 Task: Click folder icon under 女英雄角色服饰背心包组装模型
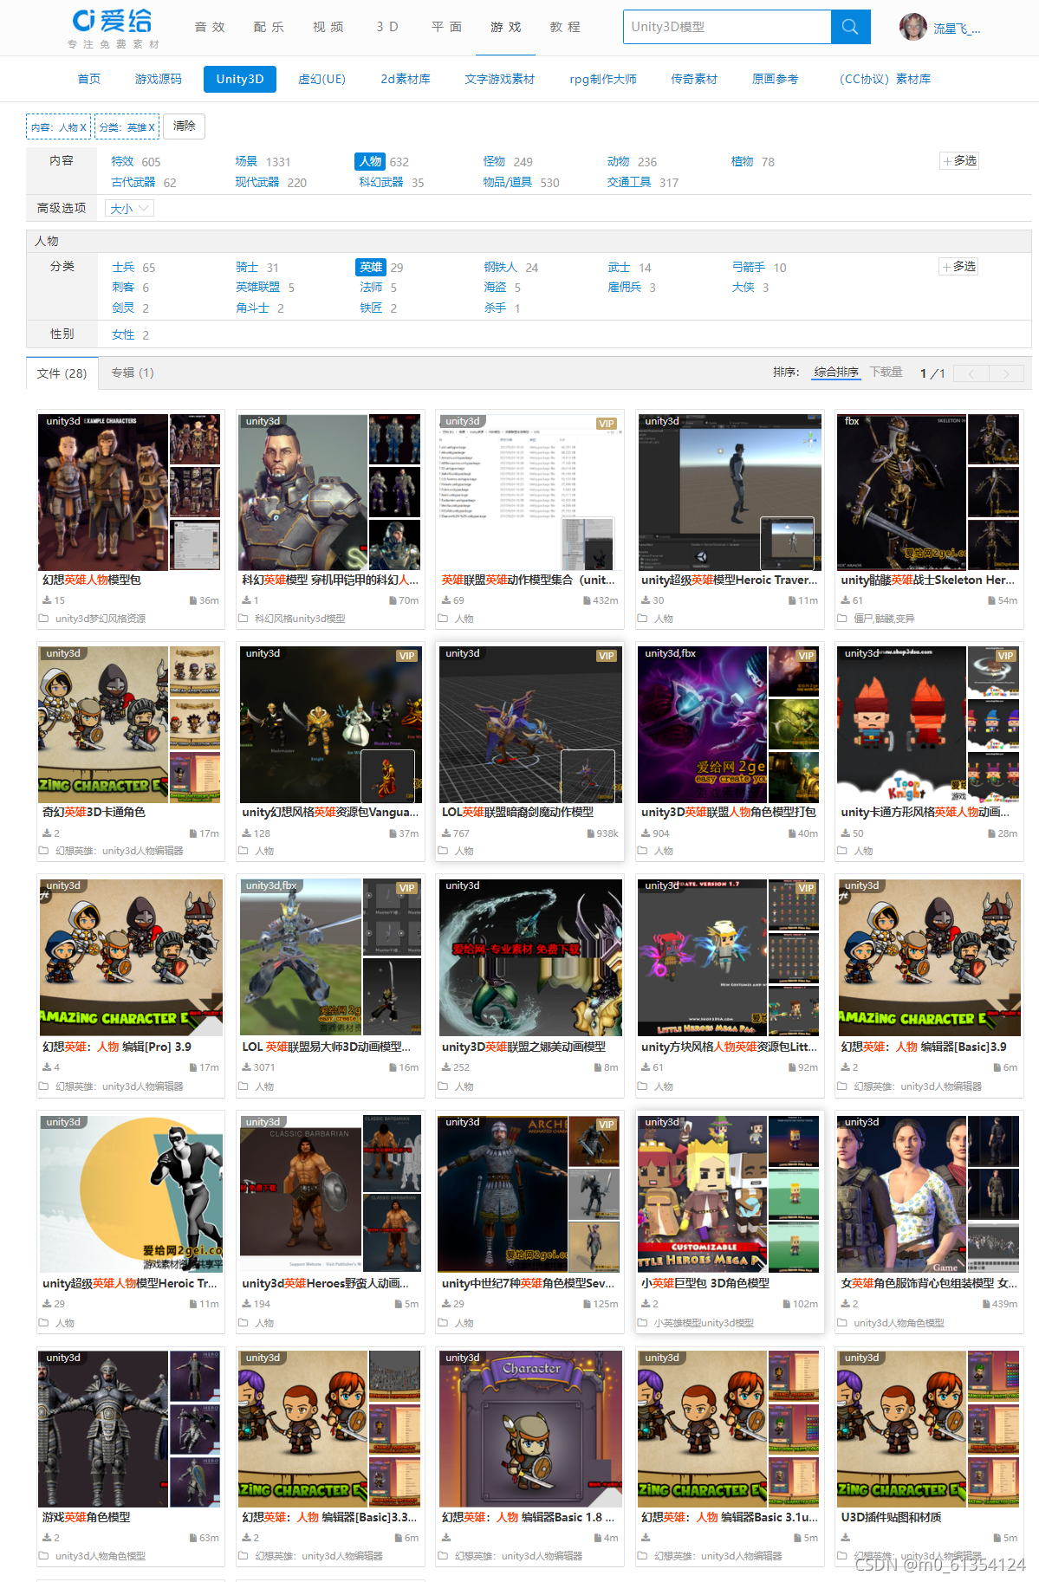point(842,1323)
